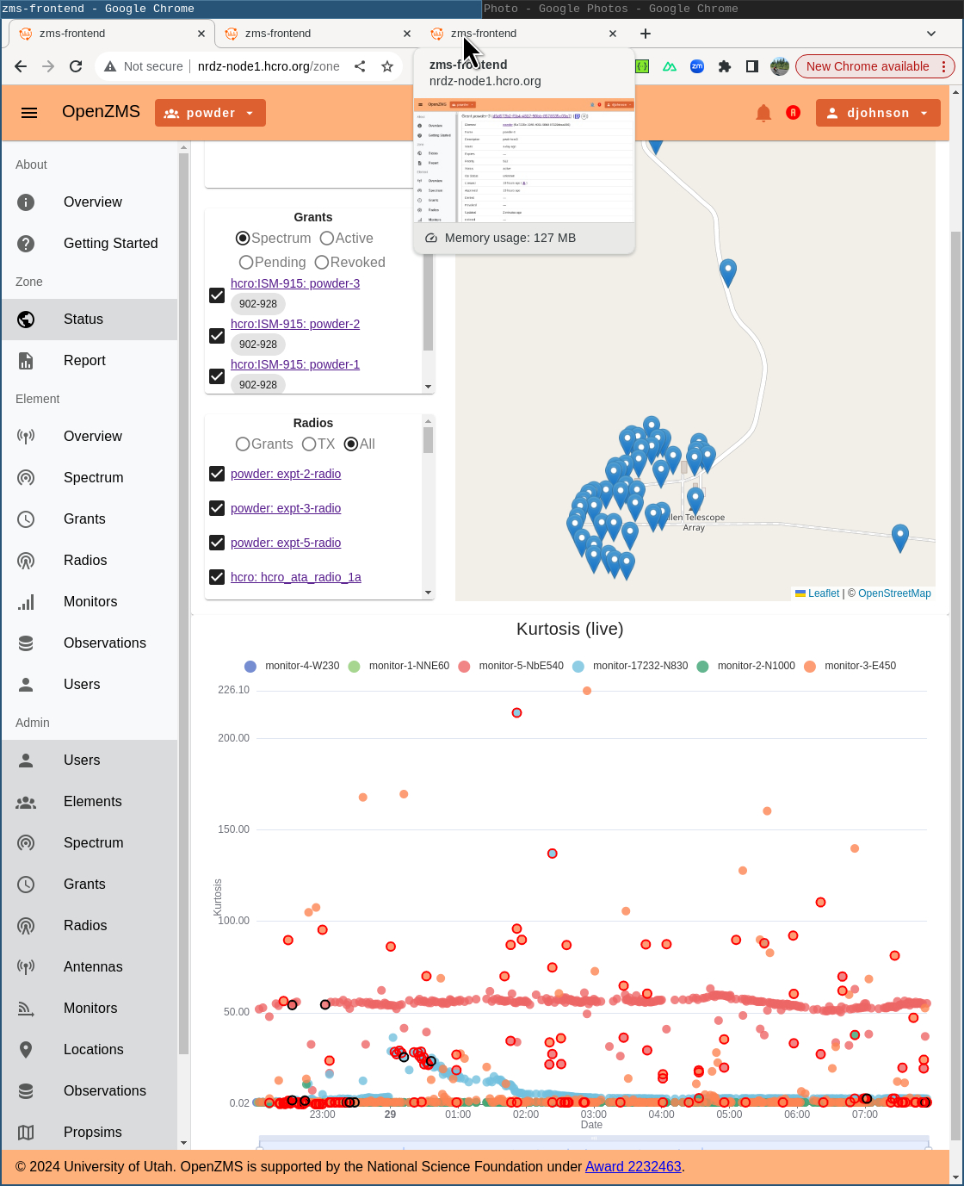The width and height of the screenshot is (964, 1186).
Task: Uncheck hcro:ISM-915: powder-2 grant
Action: point(217,336)
